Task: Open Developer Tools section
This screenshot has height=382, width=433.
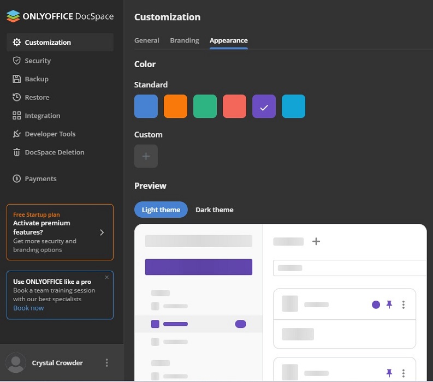Action: point(60,134)
